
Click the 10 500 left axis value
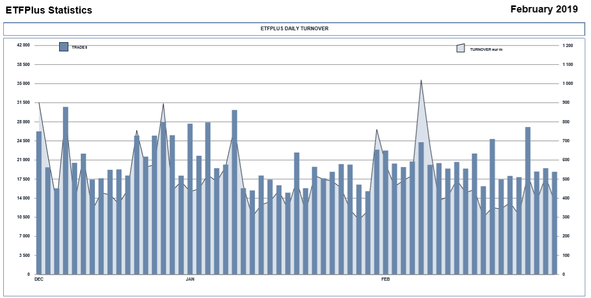pos(23,217)
